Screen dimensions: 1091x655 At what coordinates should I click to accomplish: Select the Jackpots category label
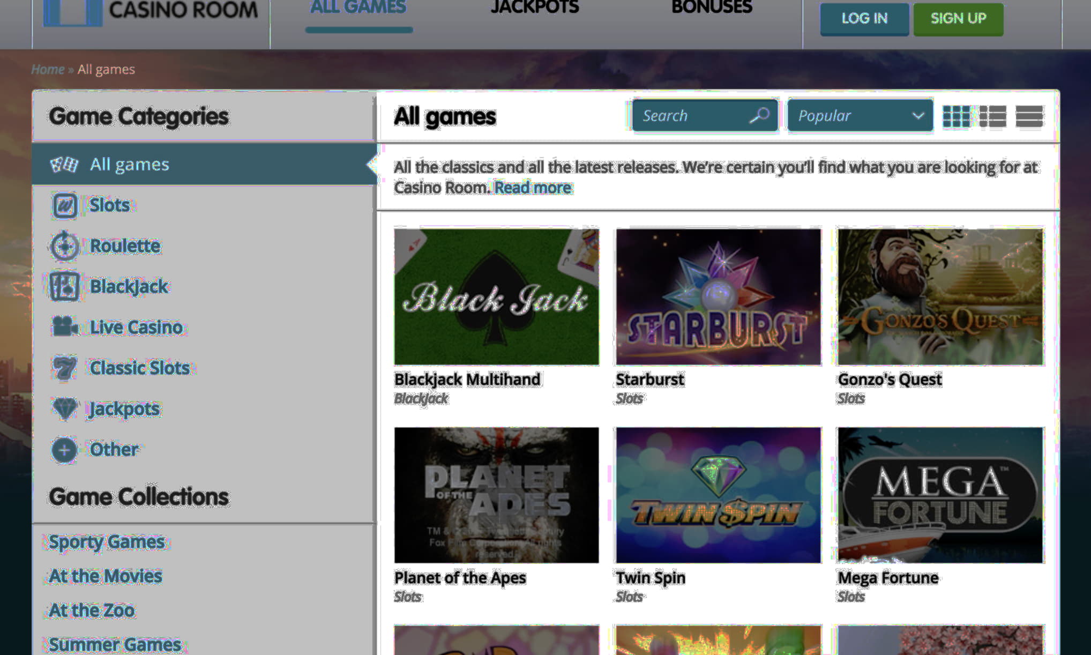(124, 408)
